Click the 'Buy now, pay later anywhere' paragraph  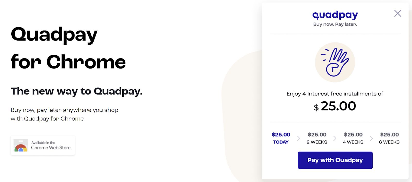pos(64,114)
